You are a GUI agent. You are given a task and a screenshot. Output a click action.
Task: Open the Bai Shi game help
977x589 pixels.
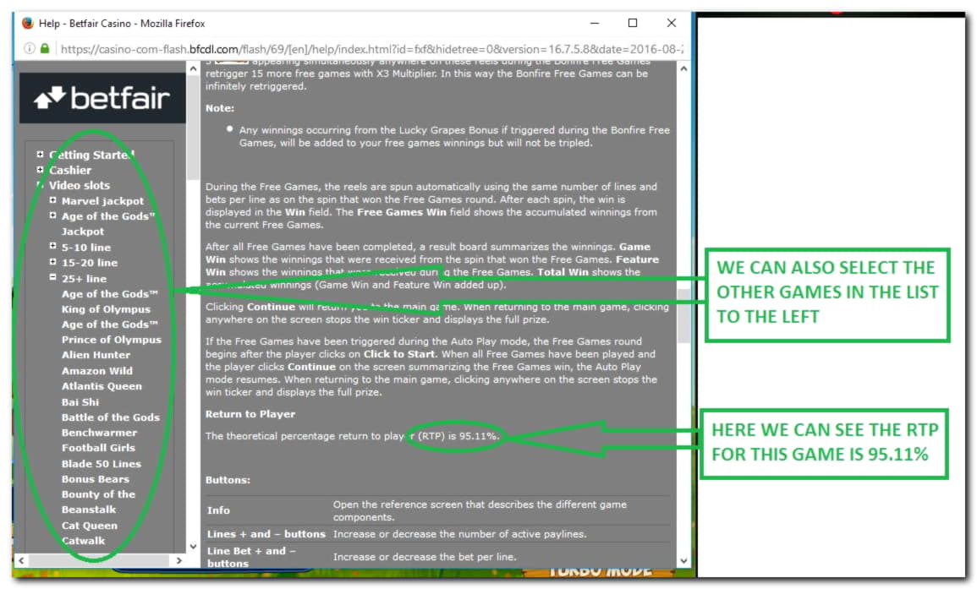click(80, 401)
